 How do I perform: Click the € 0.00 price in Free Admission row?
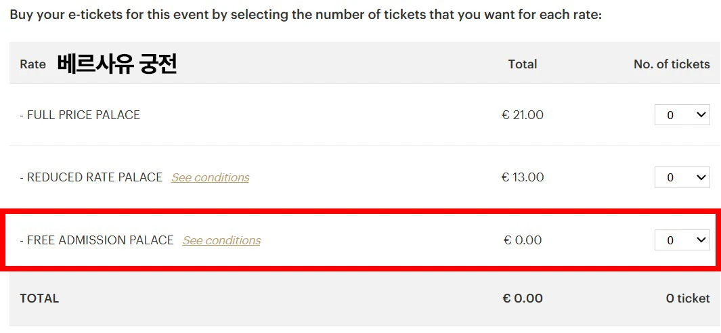click(x=522, y=240)
